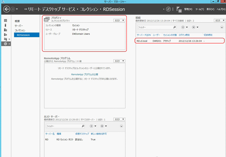Screen dimensions: 226x157
Task: Open the saved queries dropdown in connections
Action: tap(195, 27)
